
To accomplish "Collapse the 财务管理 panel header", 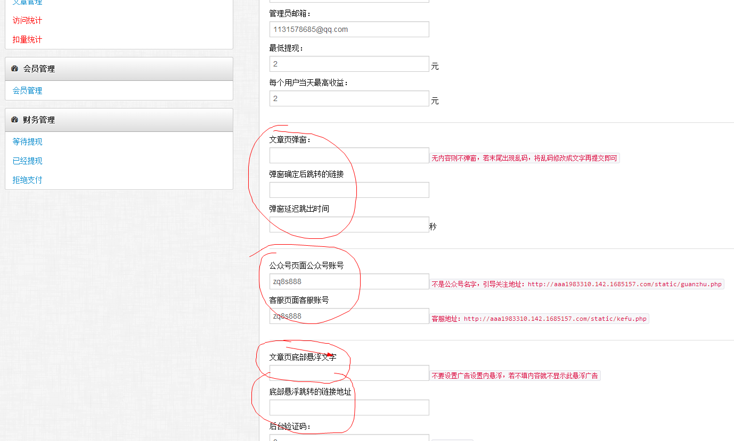I will tap(119, 120).
